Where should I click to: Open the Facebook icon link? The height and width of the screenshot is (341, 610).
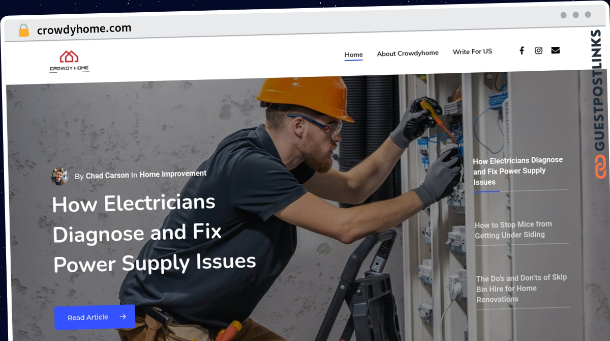point(522,50)
